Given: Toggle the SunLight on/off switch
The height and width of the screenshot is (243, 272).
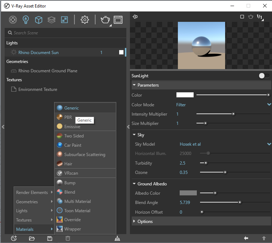Looking at the screenshot, I should 264,76.
